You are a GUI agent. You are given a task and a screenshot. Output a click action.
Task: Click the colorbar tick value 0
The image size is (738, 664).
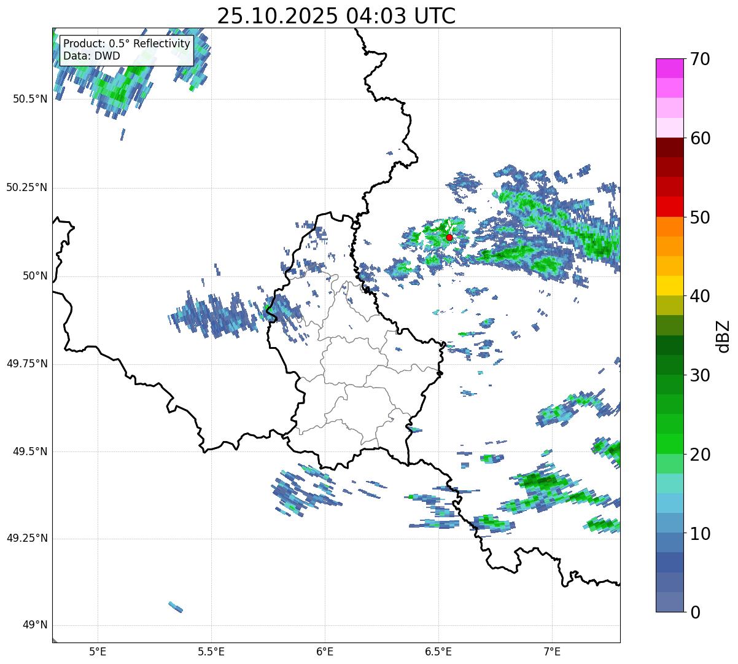click(x=694, y=612)
